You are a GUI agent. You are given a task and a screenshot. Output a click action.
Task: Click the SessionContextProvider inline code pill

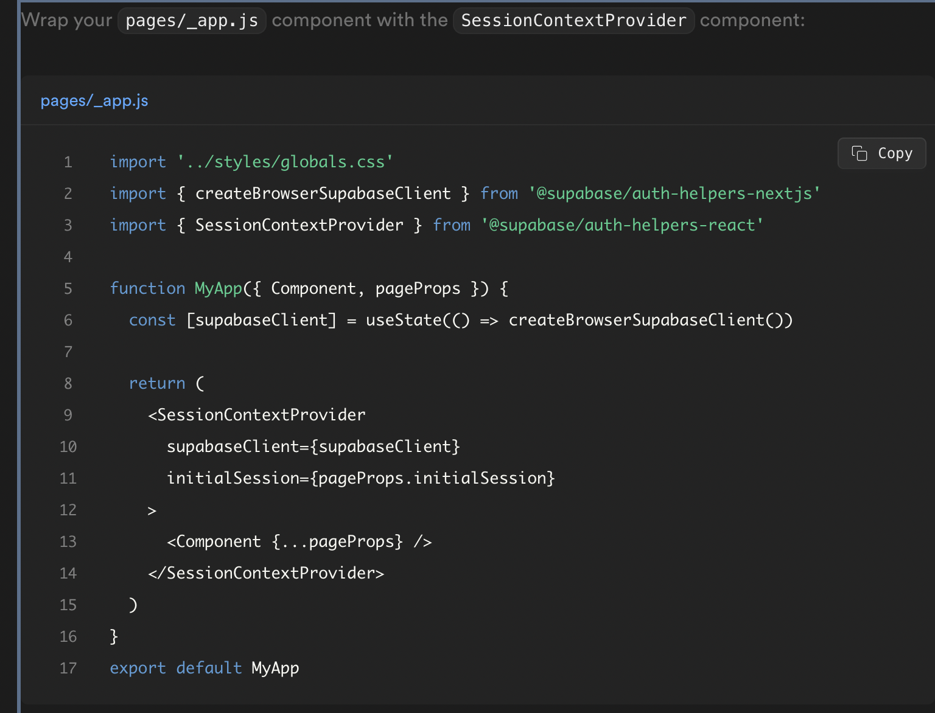coord(573,20)
